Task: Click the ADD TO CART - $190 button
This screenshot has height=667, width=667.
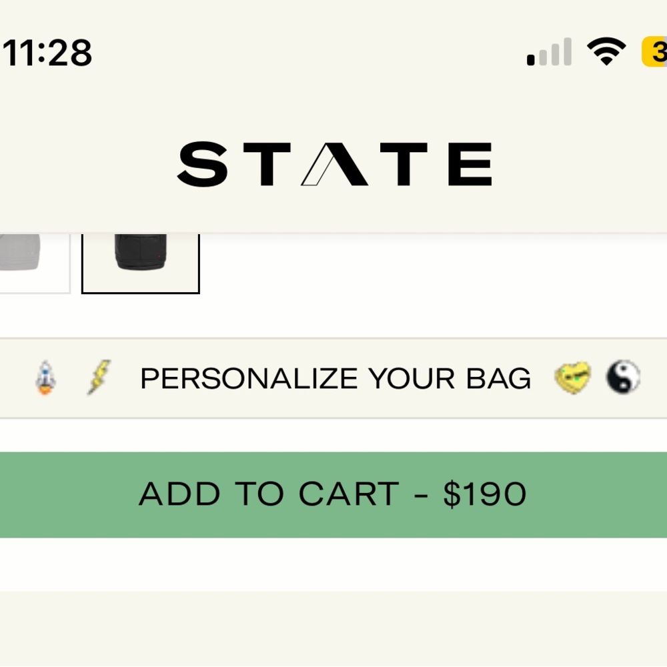Action: tap(333, 494)
